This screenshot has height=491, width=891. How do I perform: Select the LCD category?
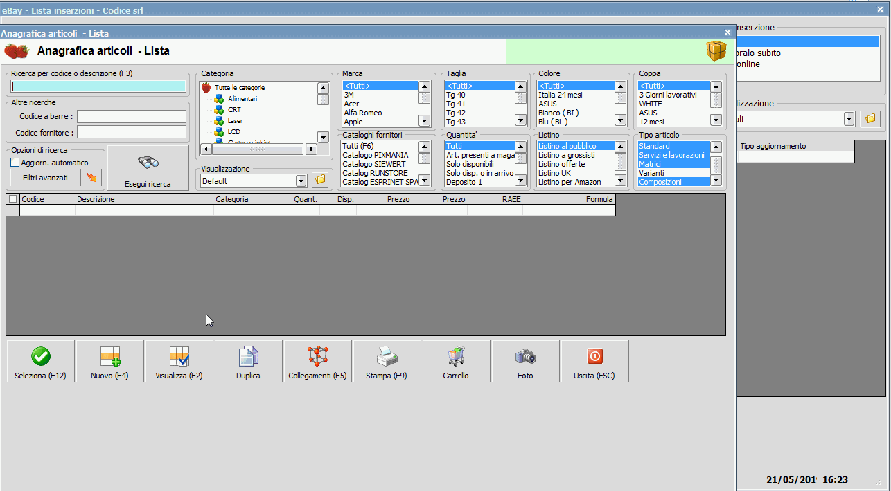234,131
